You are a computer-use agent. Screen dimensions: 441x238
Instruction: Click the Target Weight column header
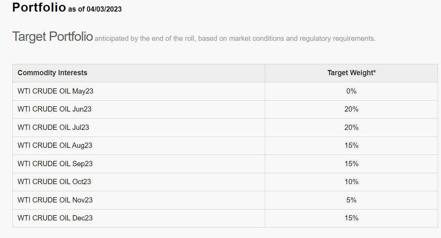pos(351,73)
